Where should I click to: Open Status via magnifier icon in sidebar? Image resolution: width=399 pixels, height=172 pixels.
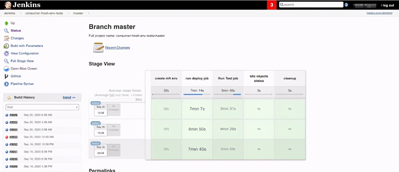coord(6,31)
